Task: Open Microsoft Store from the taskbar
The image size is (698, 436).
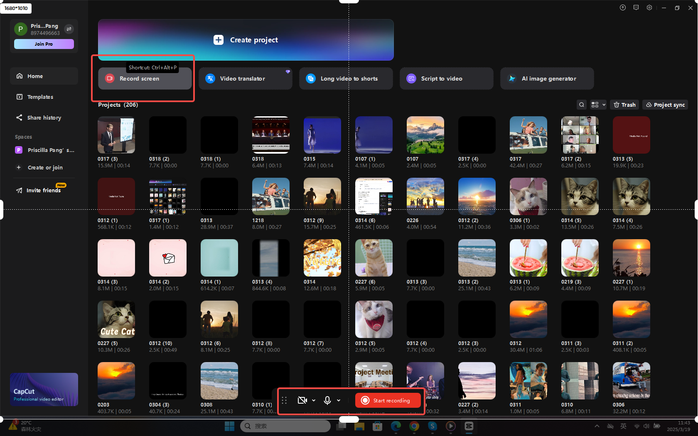Action: click(378, 426)
